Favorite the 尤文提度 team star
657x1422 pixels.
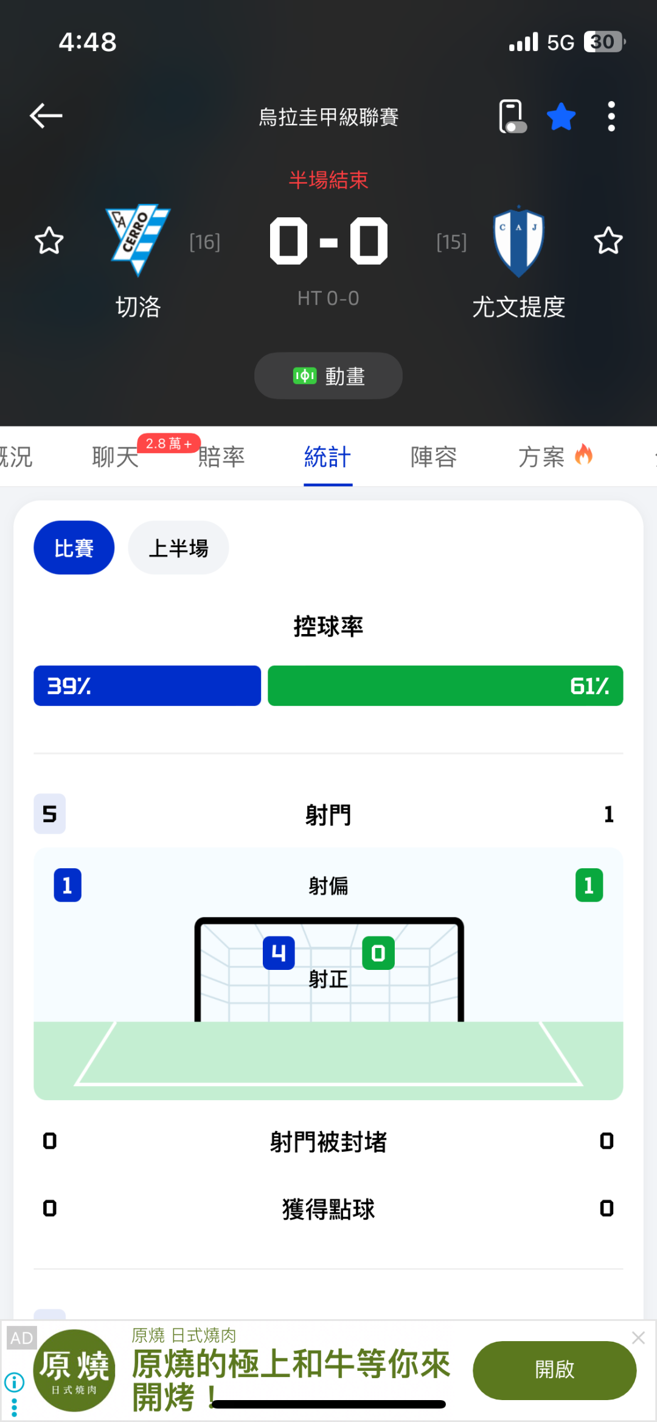(x=608, y=241)
